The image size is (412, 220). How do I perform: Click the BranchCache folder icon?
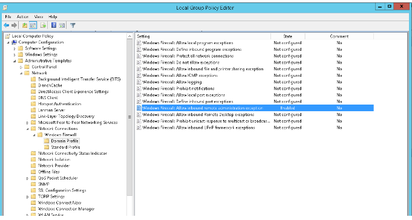click(33, 85)
